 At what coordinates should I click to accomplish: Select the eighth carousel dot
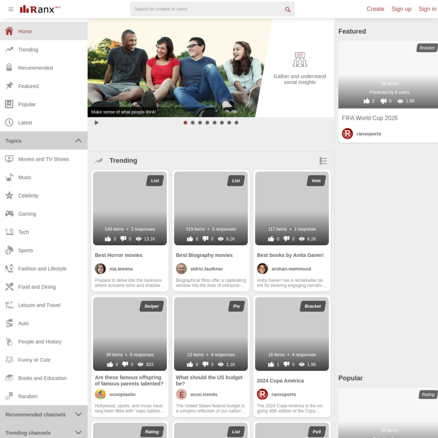pyautogui.click(x=237, y=123)
